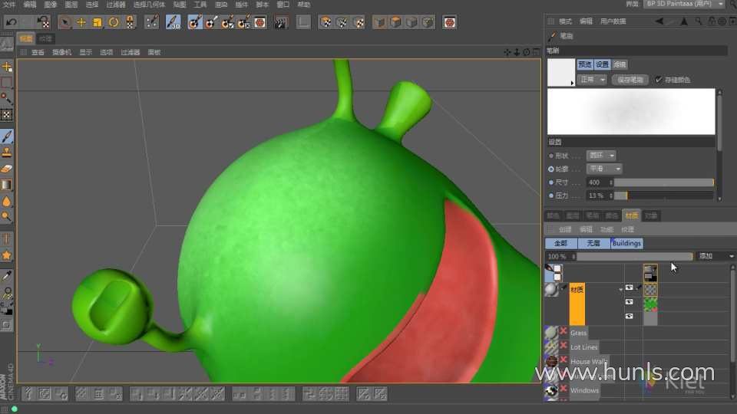Click the red X beside Windows
Viewport: 737px width, 414px height.
(563, 388)
